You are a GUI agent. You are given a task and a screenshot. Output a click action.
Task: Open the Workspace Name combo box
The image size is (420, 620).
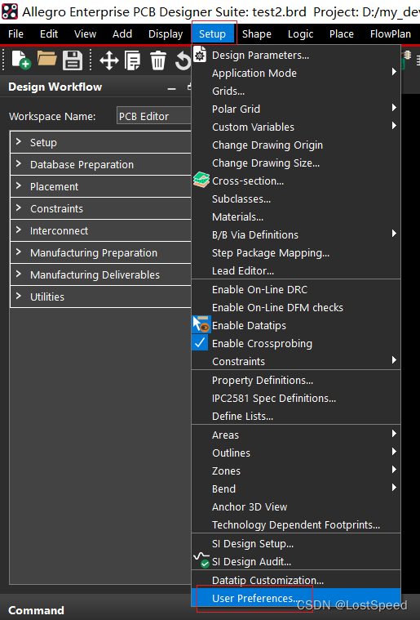(x=154, y=116)
